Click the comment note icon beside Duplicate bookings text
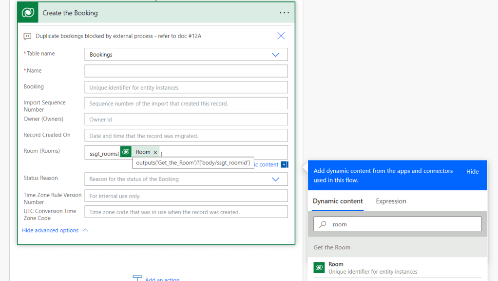 pos(28,37)
